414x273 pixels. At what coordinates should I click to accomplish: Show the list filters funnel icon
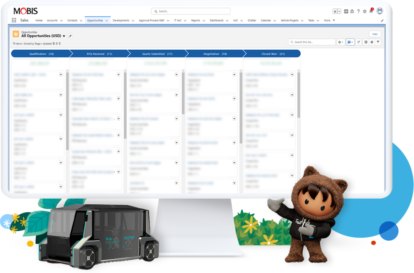tap(378, 42)
